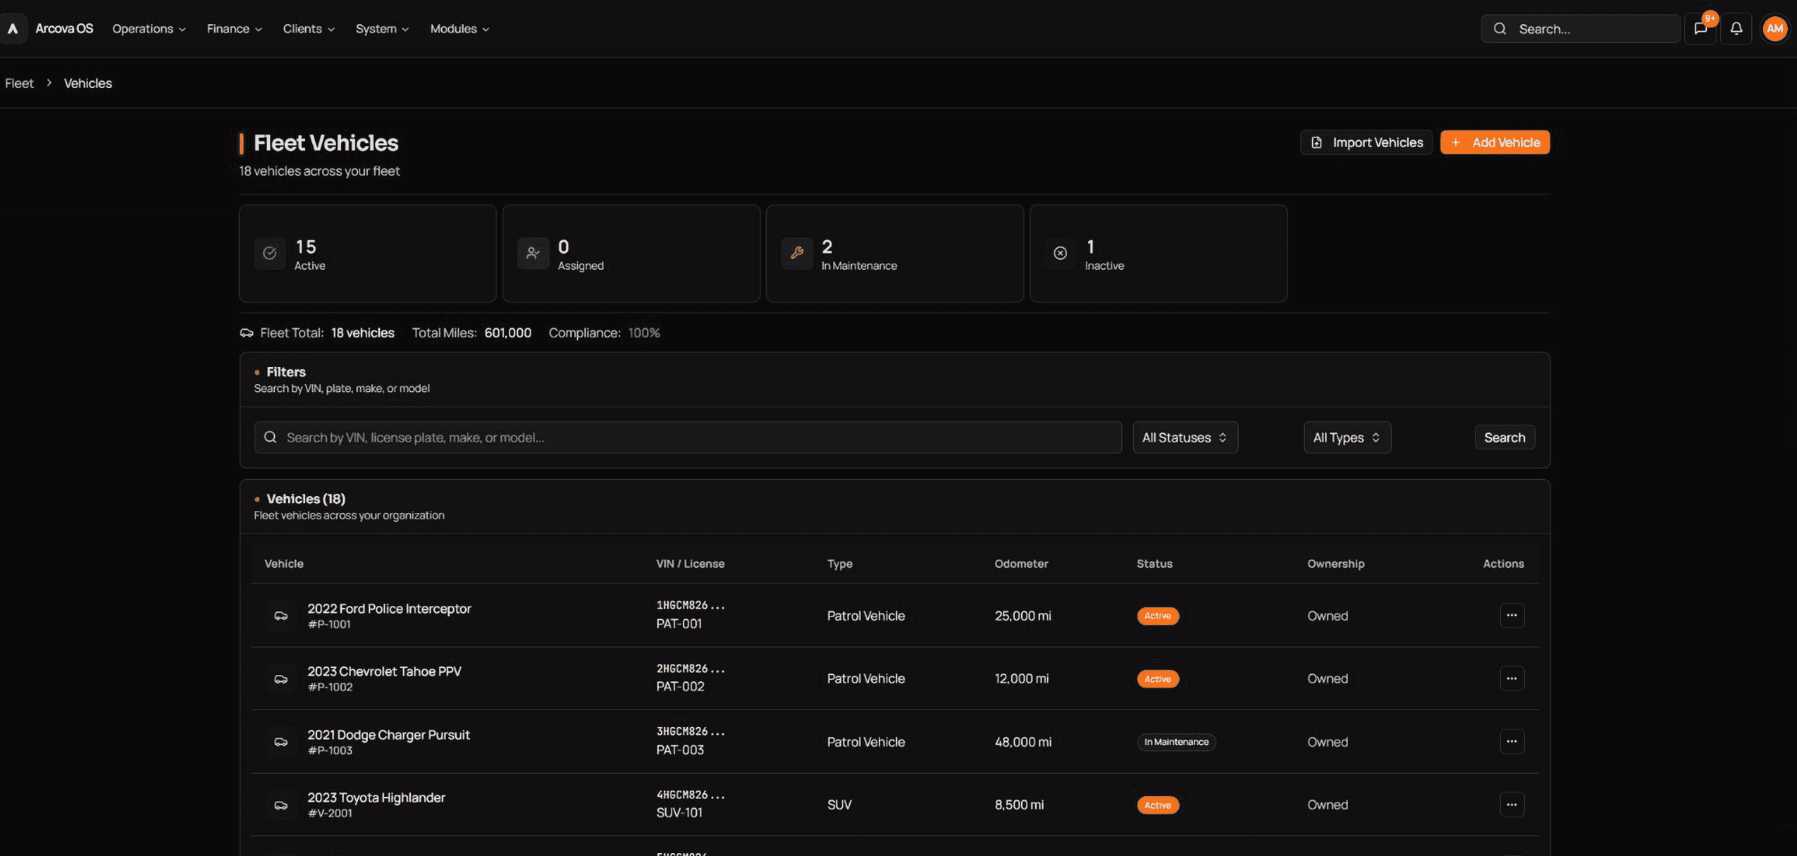The height and width of the screenshot is (856, 1797).
Task: Click the 601,000 total miles value
Action: click(x=507, y=333)
